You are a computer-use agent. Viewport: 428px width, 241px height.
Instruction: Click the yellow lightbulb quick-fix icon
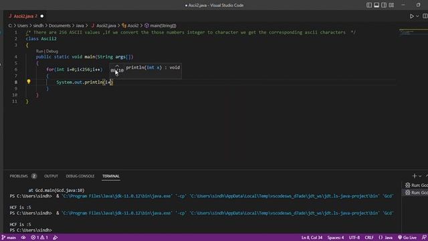29,82
